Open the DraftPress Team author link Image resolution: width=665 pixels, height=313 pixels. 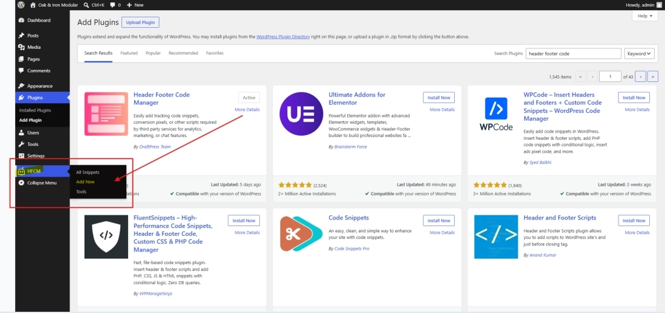click(155, 147)
